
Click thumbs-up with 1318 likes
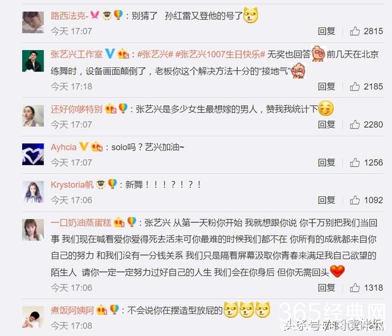pos(355,288)
